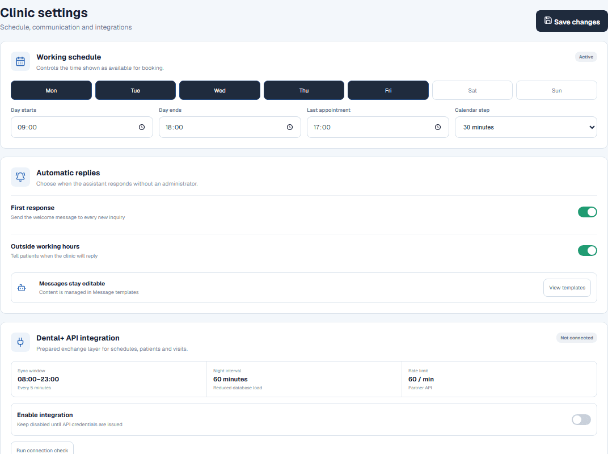Toggle Monday working day off
Image resolution: width=608 pixels, height=454 pixels.
tap(51, 90)
